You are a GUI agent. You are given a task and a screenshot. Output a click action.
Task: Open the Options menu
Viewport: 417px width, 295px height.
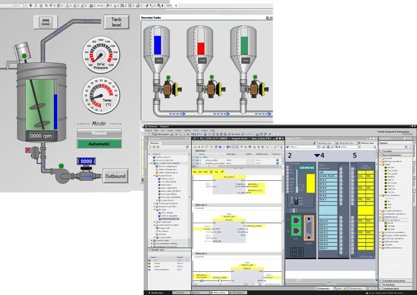[187, 131]
